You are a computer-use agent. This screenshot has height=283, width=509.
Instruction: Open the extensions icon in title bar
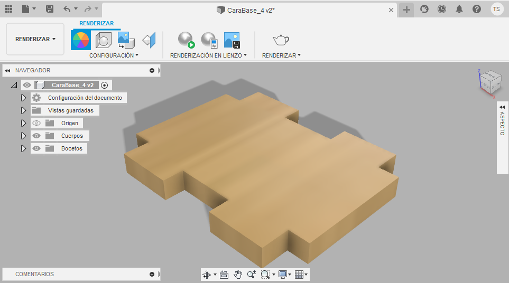(424, 9)
